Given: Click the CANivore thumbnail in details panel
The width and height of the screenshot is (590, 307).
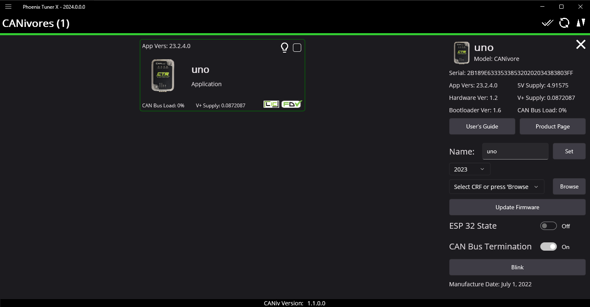Looking at the screenshot, I should [x=462, y=53].
